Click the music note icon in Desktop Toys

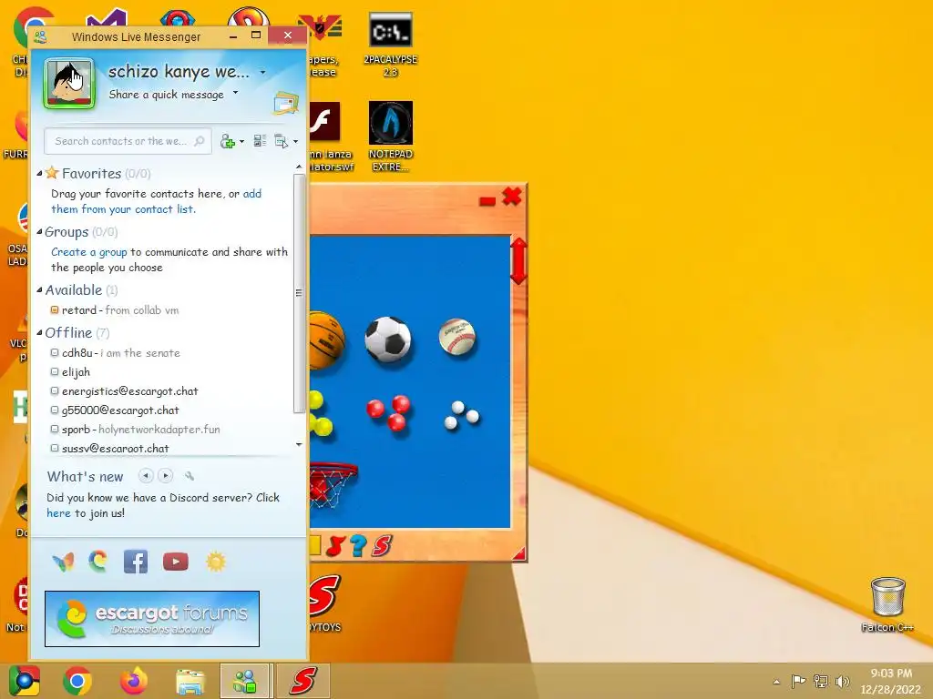[x=335, y=546]
